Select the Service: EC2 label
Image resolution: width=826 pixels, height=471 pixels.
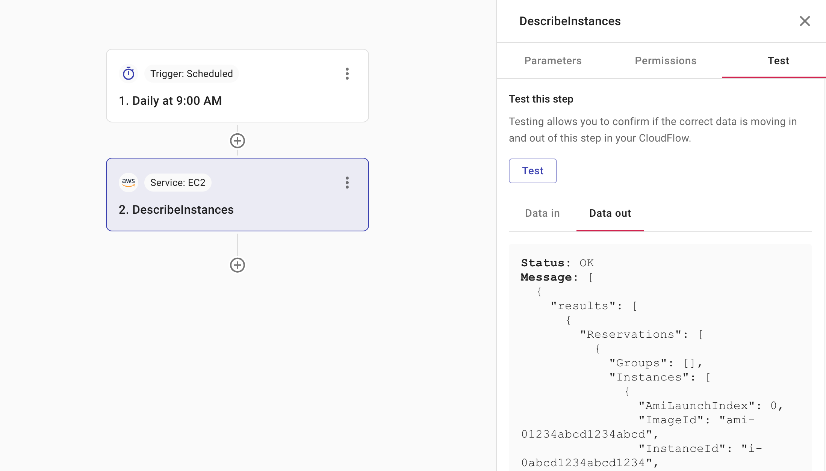178,183
